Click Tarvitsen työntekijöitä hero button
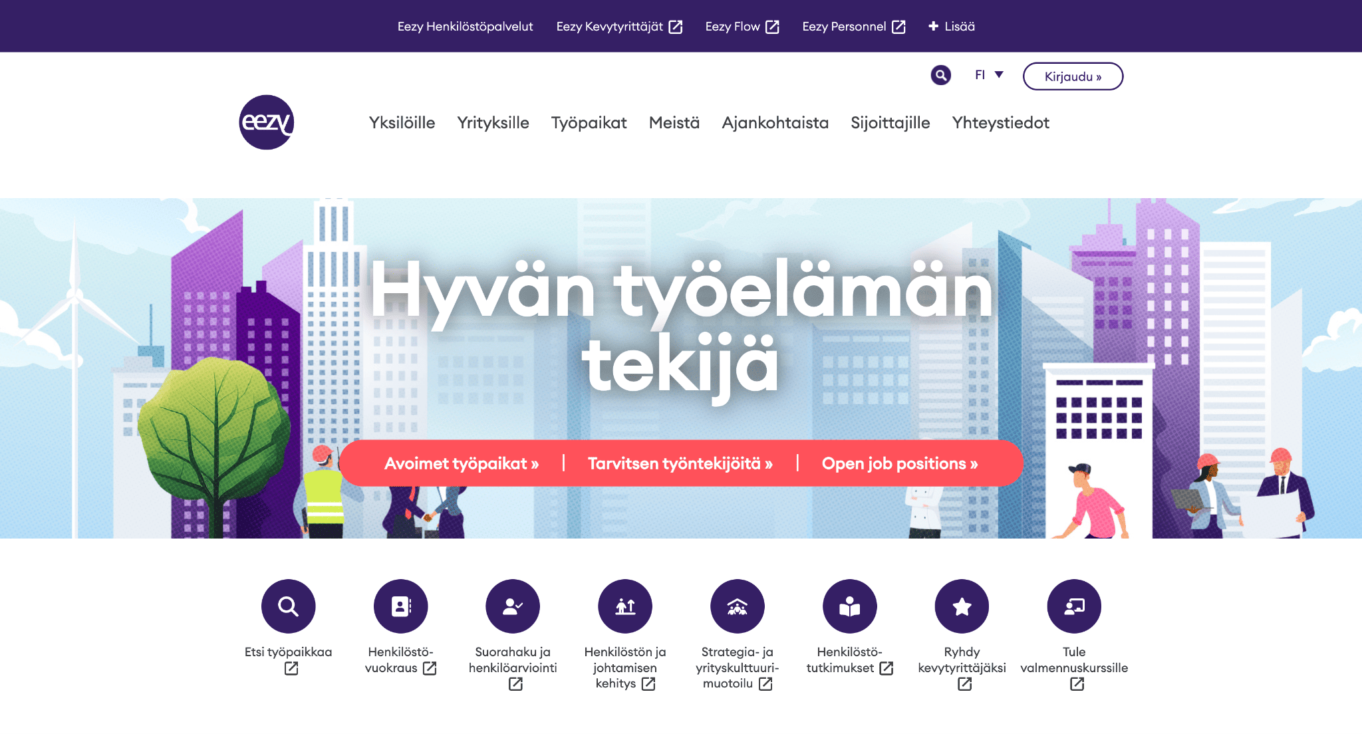The image size is (1362, 734). click(x=680, y=463)
